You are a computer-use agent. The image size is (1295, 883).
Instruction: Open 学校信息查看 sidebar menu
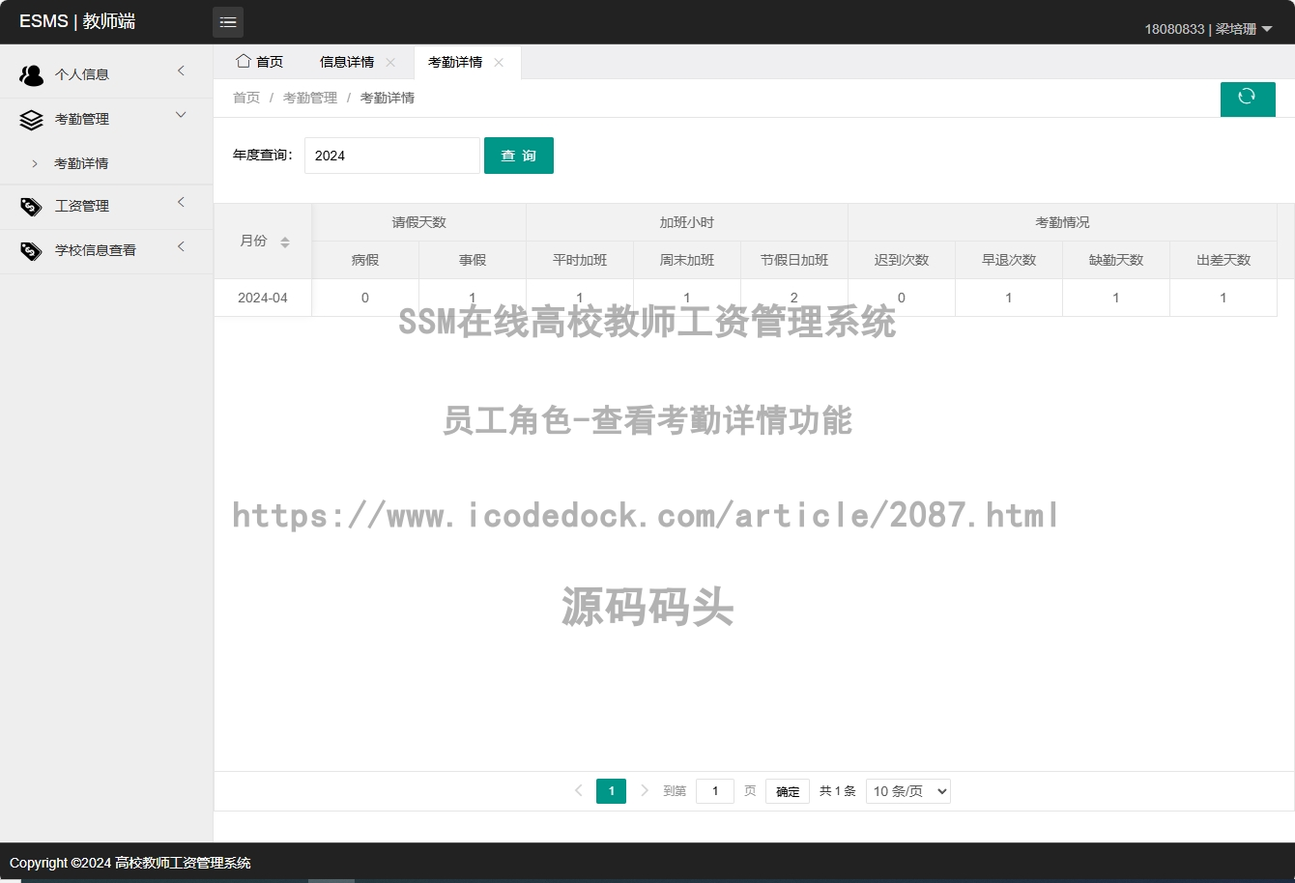click(x=106, y=250)
